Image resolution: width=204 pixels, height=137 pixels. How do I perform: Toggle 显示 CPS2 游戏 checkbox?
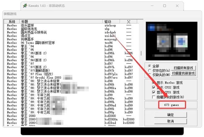coord(154,87)
